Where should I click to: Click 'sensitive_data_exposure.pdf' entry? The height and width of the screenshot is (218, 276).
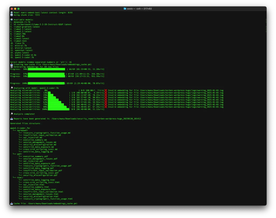click(x=39, y=163)
